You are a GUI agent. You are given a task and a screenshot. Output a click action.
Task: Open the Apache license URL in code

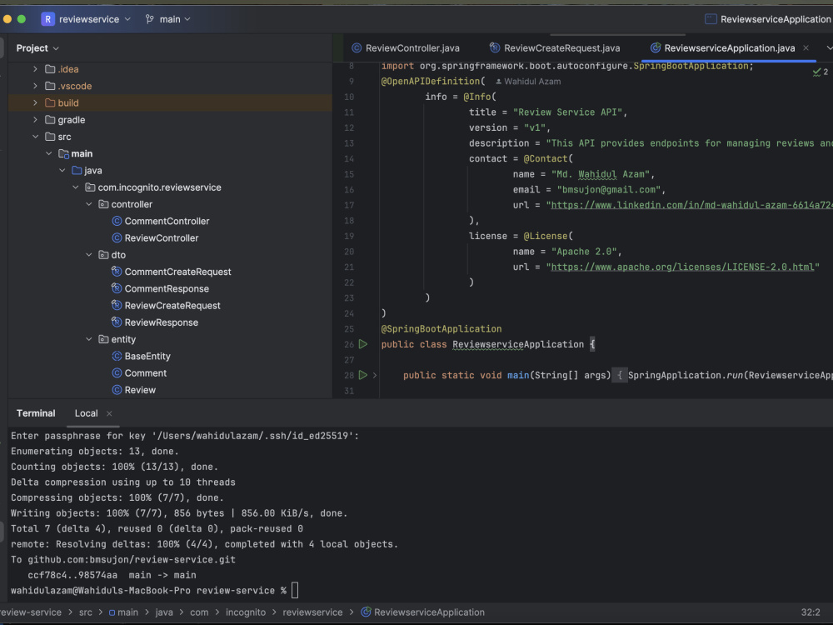(683, 267)
